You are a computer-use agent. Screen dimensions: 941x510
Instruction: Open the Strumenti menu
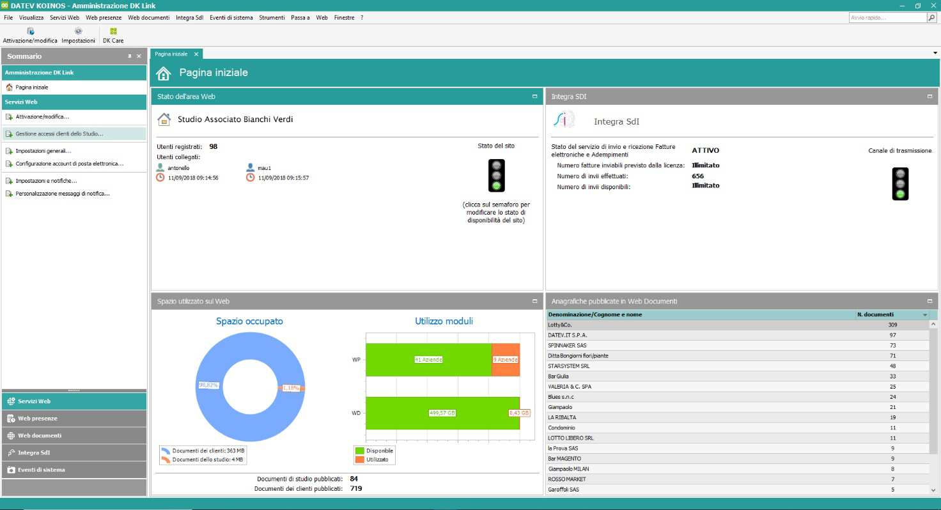tap(272, 18)
